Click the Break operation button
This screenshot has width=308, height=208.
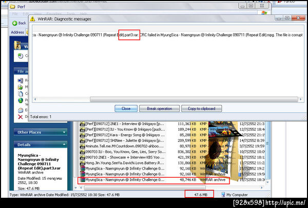[159, 109]
